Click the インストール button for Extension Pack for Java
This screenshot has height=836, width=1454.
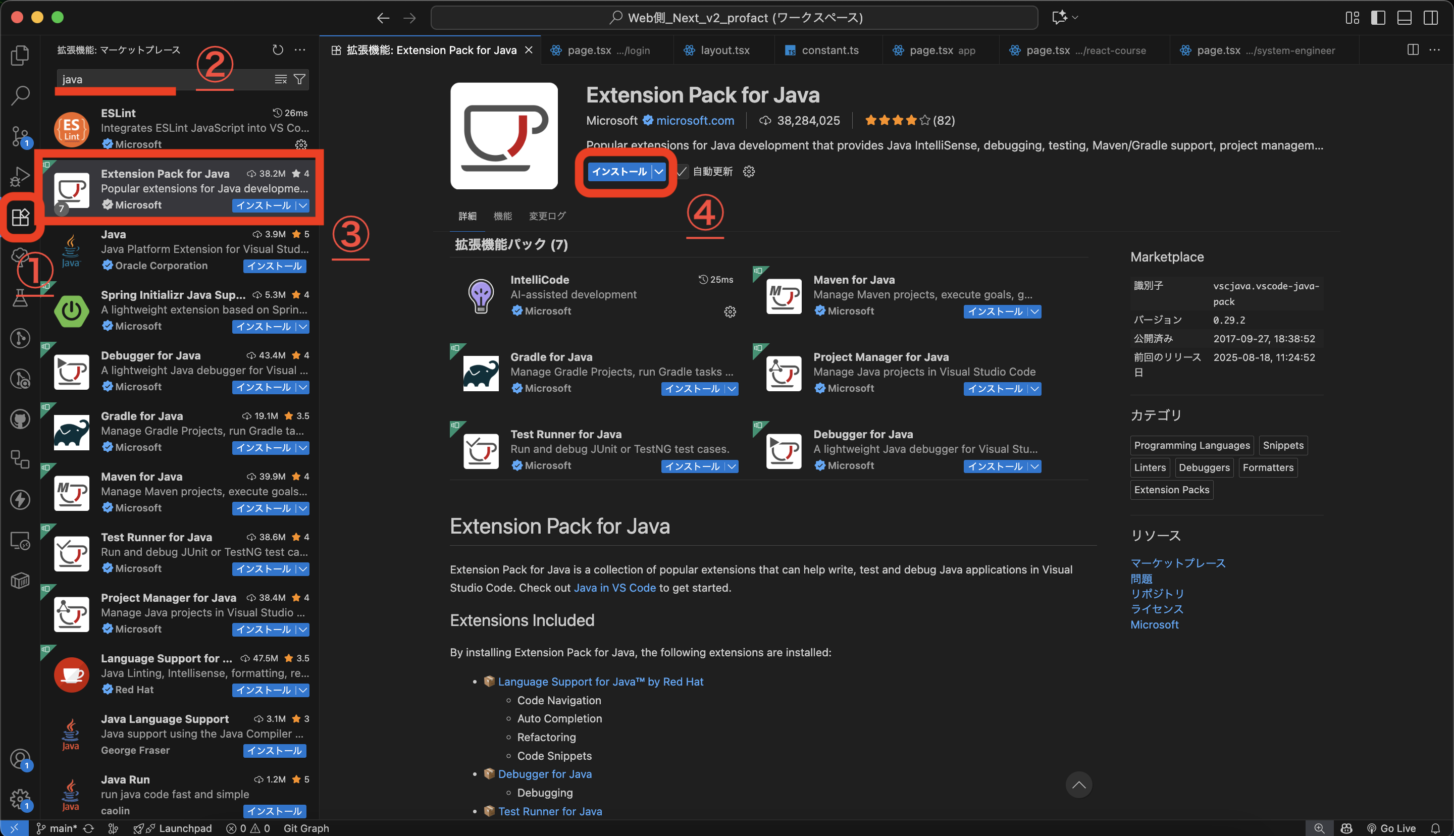(x=620, y=171)
